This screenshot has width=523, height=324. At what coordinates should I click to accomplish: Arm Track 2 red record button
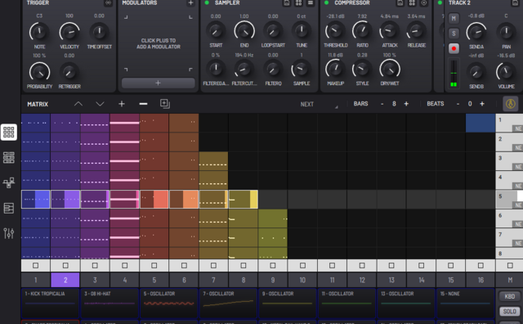pyautogui.click(x=454, y=48)
